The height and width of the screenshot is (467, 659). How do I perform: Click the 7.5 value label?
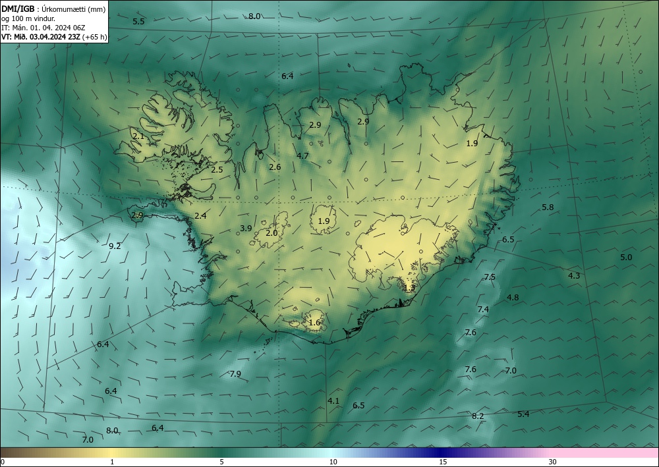coord(490,277)
